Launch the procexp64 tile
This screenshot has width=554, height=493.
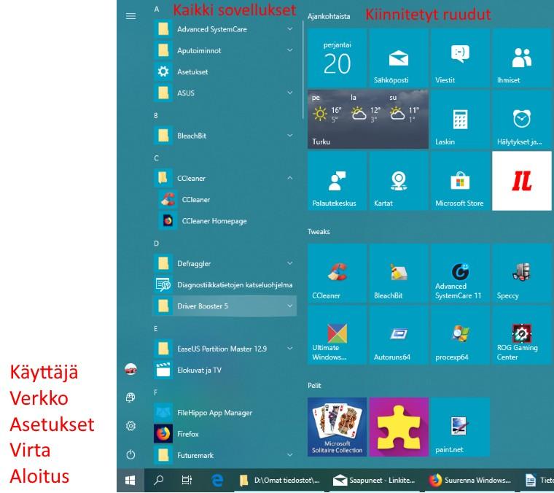(460, 335)
